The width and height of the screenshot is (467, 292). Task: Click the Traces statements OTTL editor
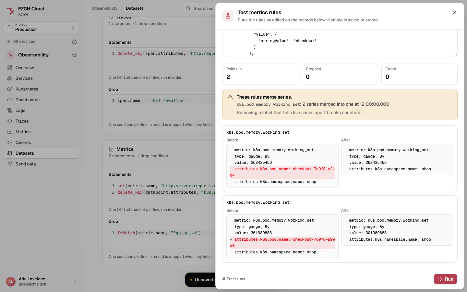(x=162, y=60)
